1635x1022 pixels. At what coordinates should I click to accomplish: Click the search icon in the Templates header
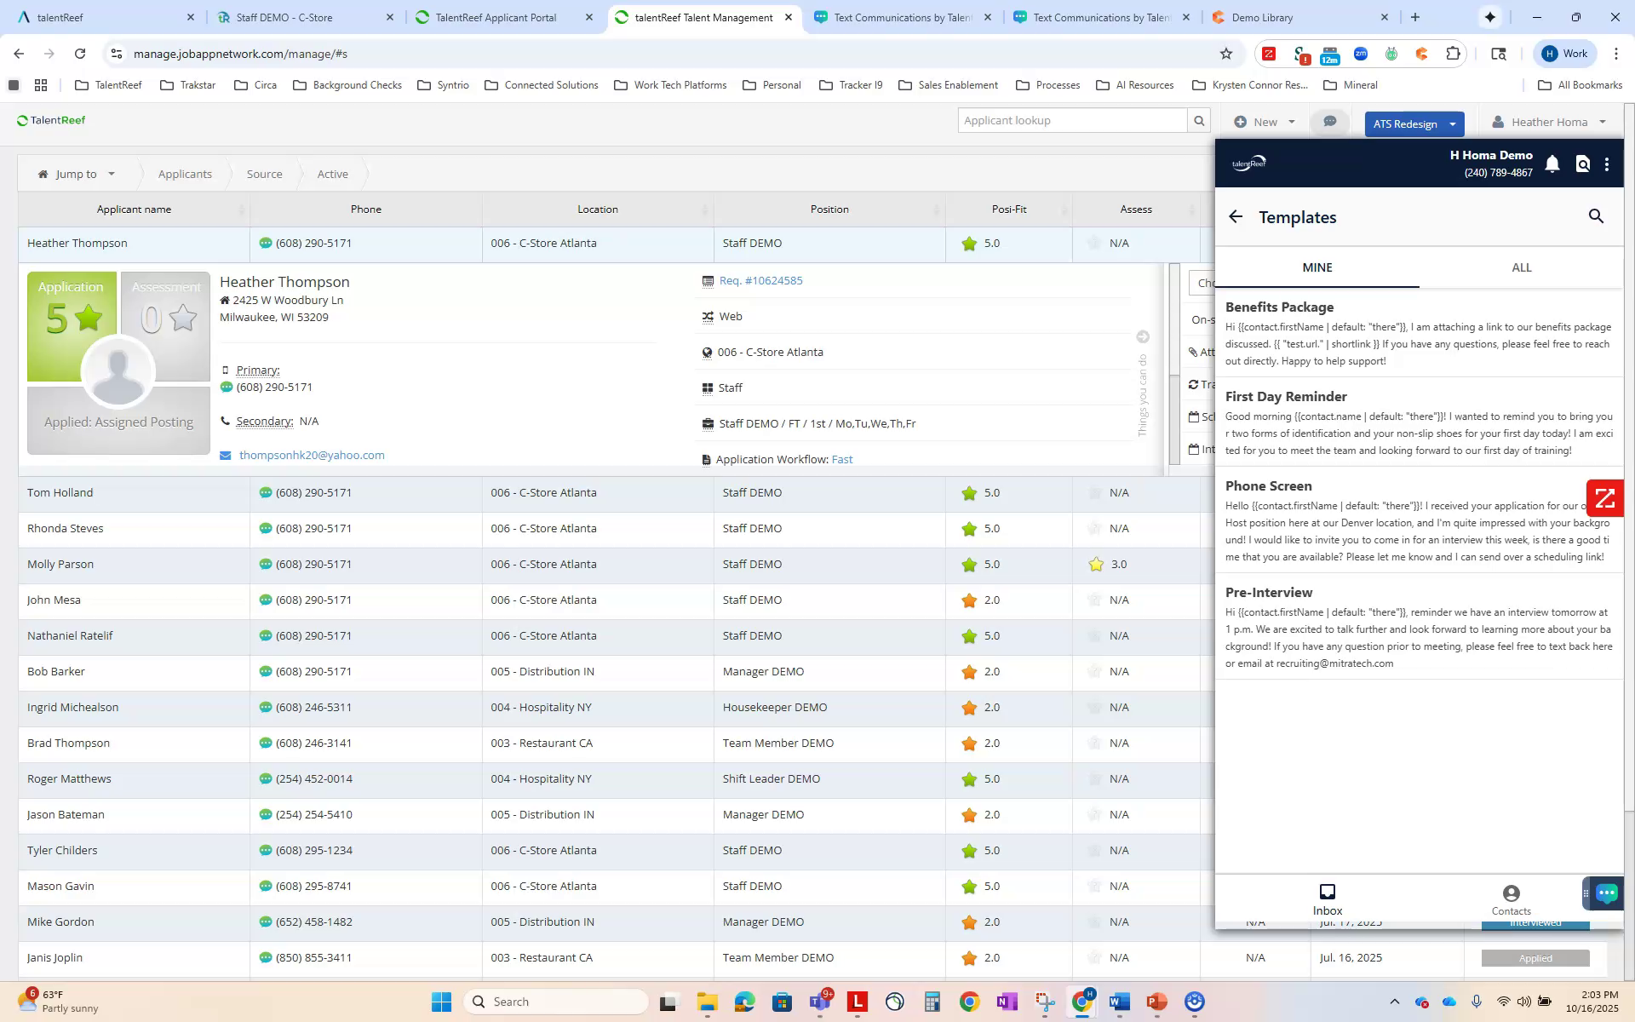point(1596,216)
